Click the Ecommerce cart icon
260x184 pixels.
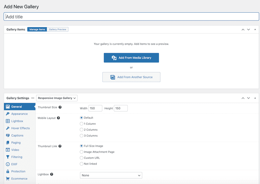click(x=8, y=178)
